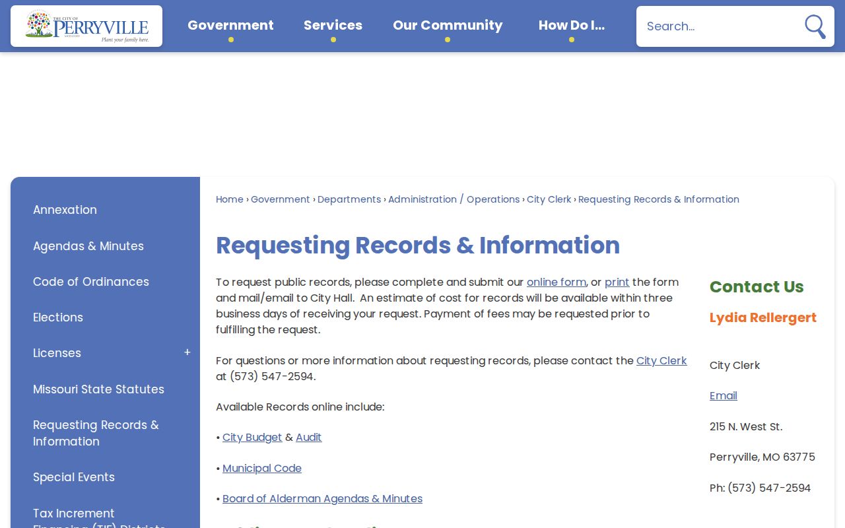Click the Departments breadcrumb link
The image size is (845, 528).
tap(349, 199)
